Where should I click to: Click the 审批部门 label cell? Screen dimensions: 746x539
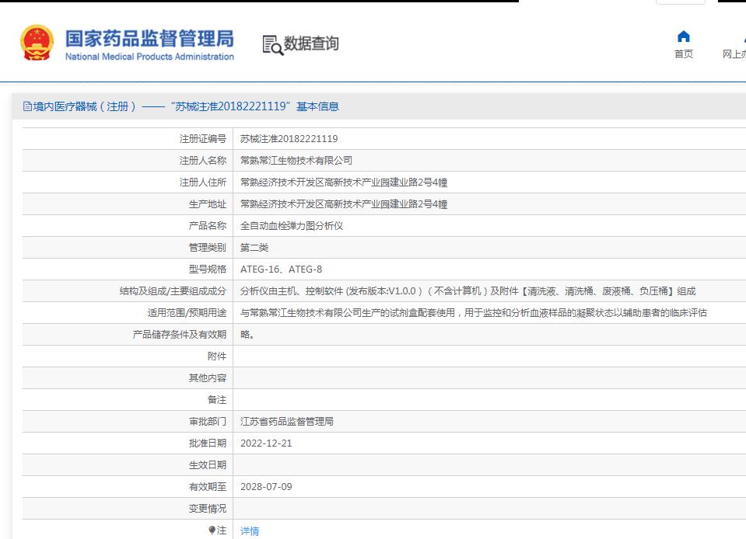point(128,421)
